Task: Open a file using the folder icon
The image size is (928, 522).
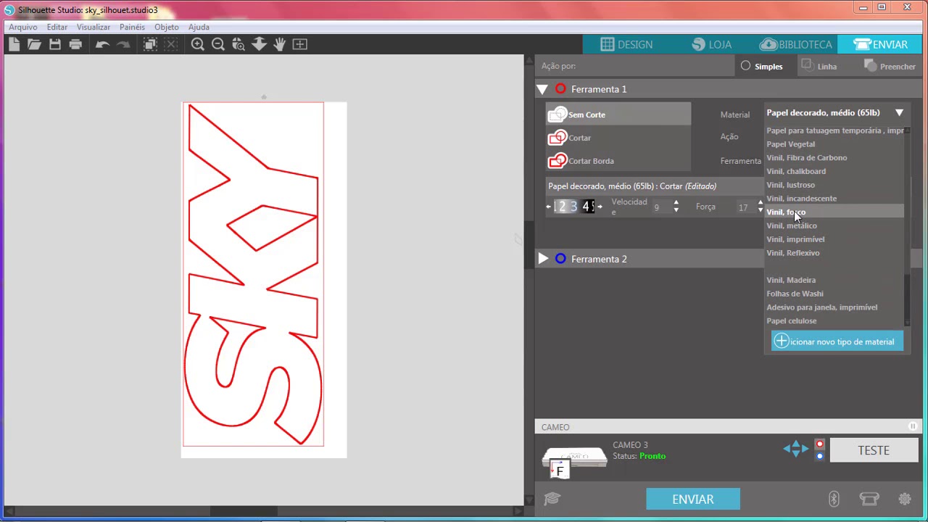Action: [34, 44]
